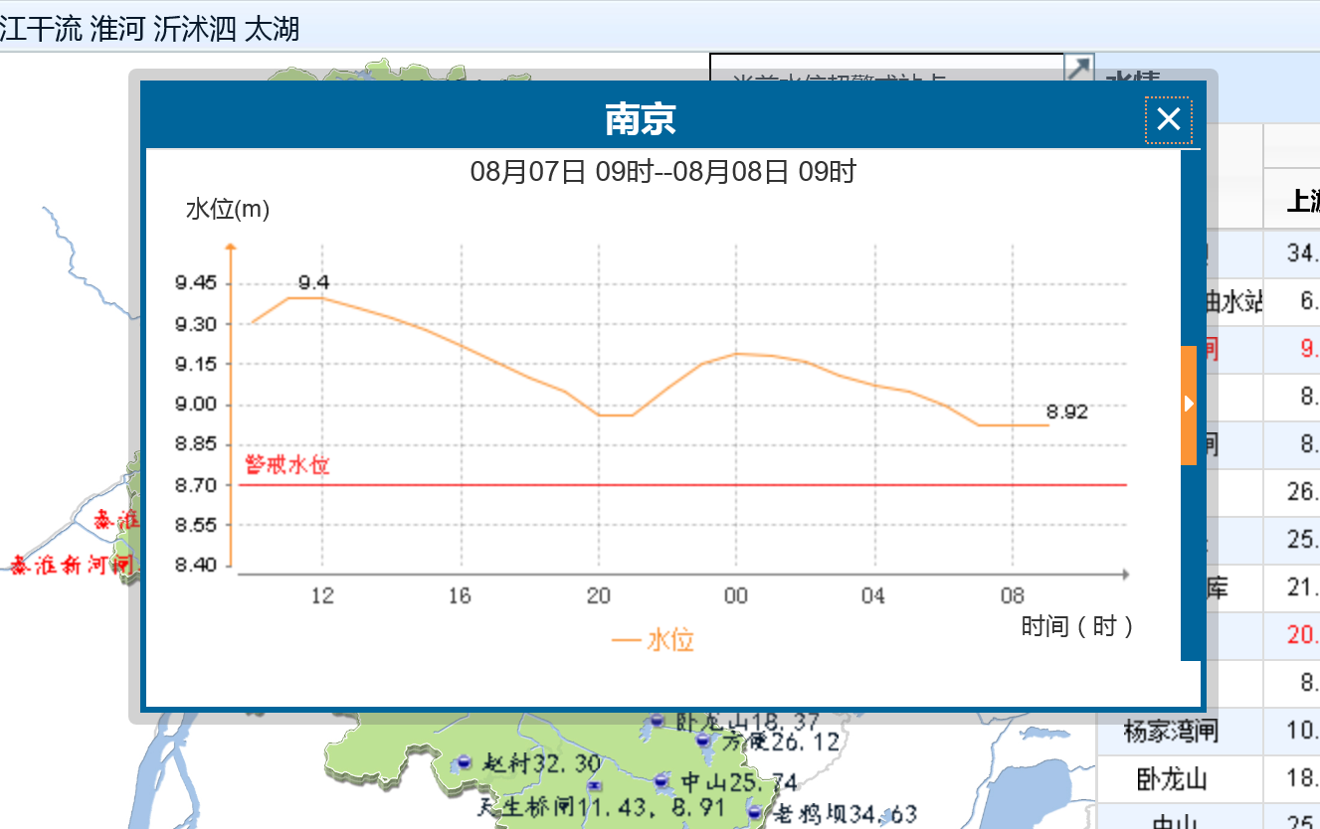Click the 水位(m) axis title
Viewport: 1320px width, 829px height.
coord(228,210)
